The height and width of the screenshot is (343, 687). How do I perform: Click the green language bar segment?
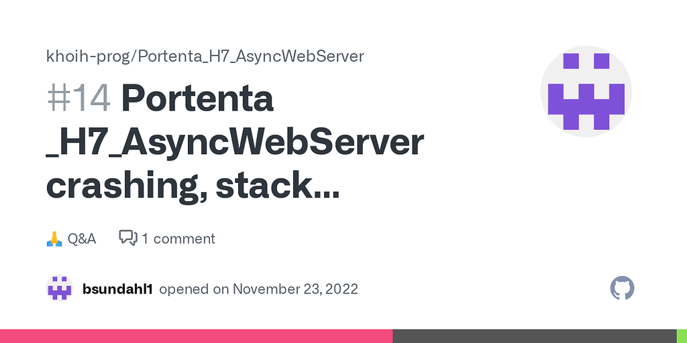point(682,336)
